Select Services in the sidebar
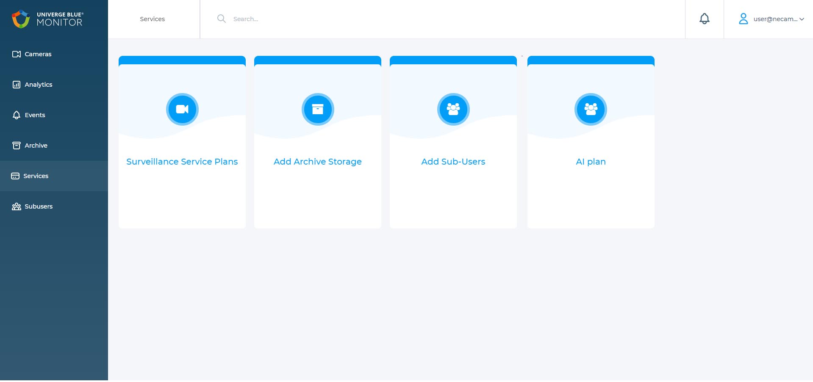 [54, 176]
